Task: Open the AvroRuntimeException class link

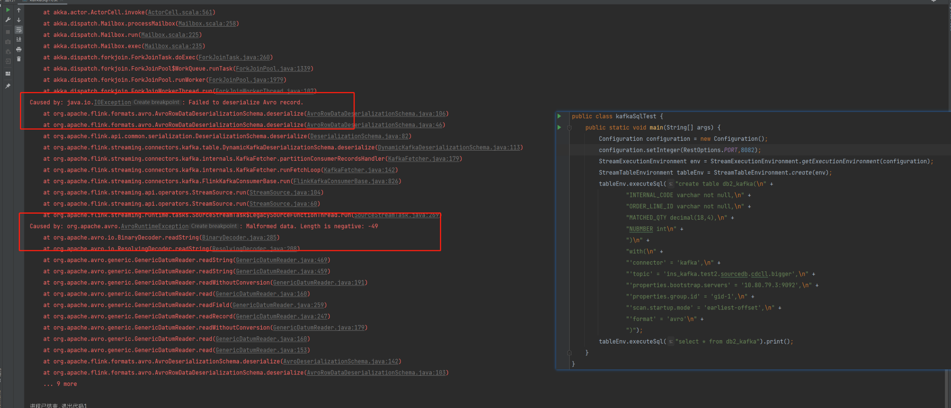Action: (x=155, y=226)
